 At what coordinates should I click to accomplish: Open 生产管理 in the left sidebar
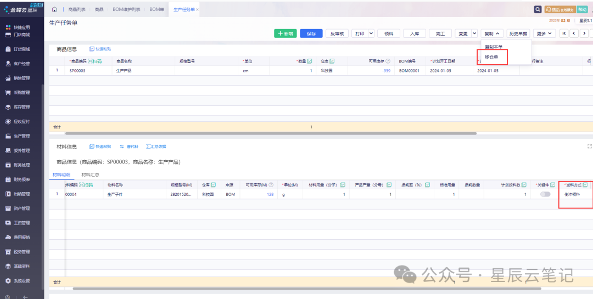21,136
